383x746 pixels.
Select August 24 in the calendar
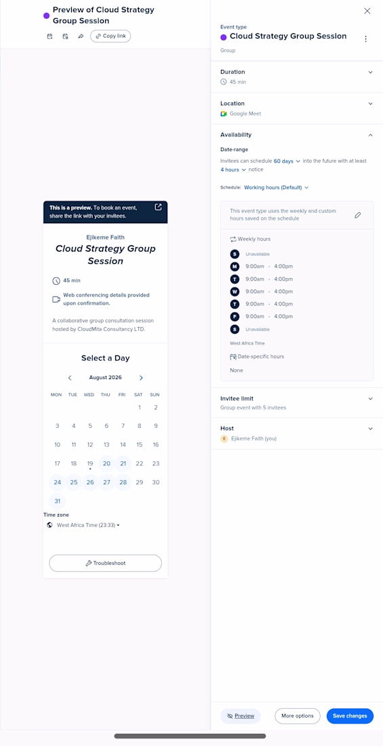(57, 482)
